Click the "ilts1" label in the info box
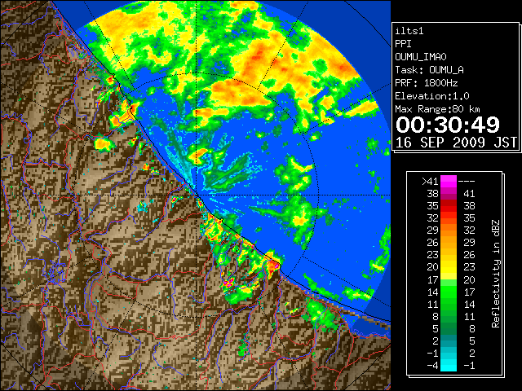This screenshot has height=391, width=522. coord(409,31)
